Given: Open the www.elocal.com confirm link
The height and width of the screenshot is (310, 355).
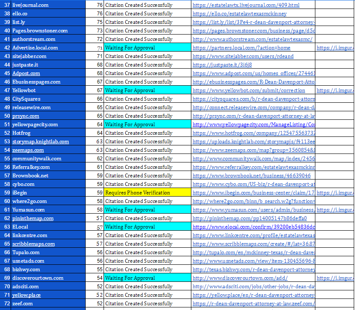Looking at the screenshot, I should 254,227.
